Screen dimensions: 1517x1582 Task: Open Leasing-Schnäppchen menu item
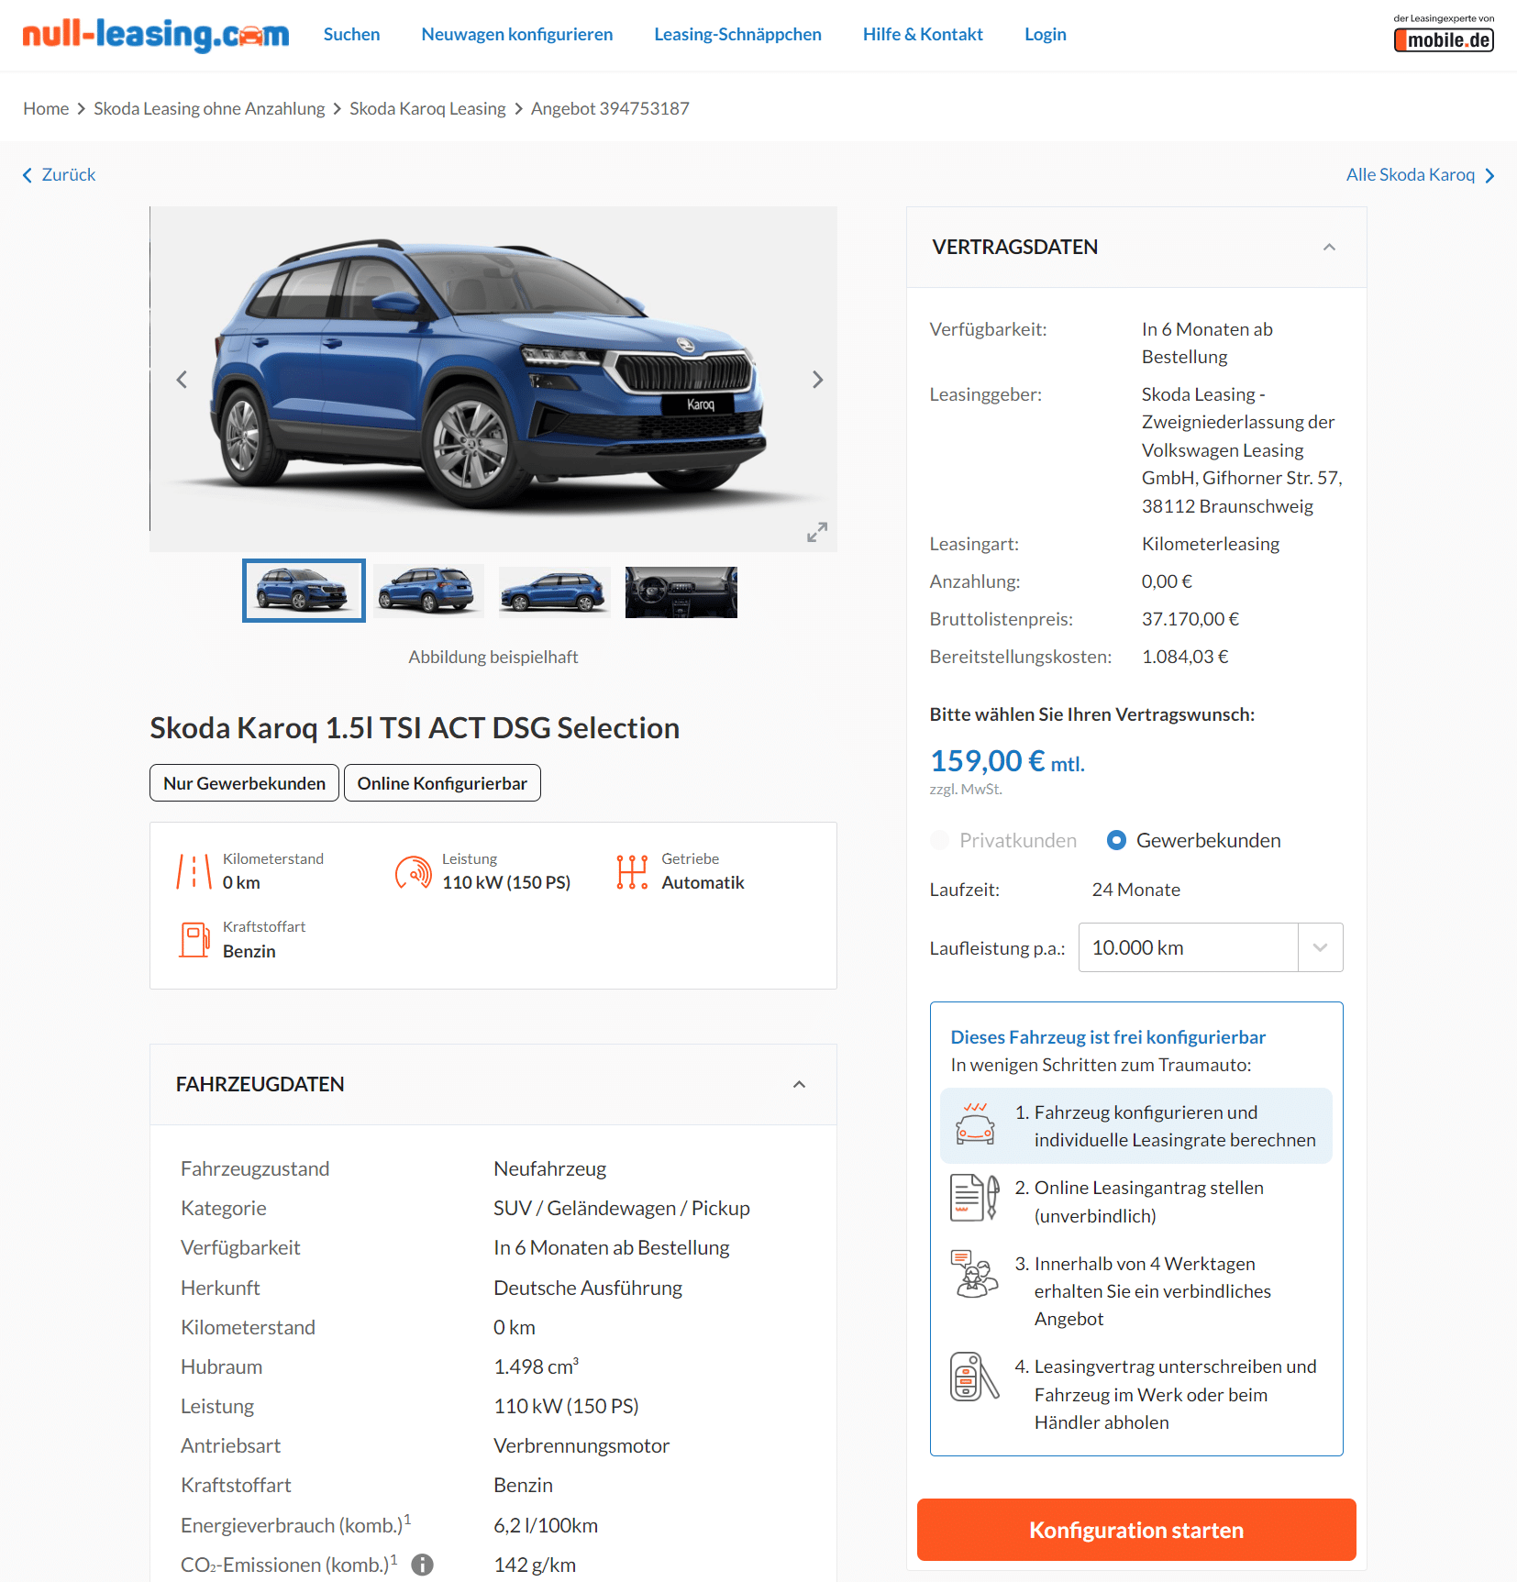pyautogui.click(x=737, y=34)
